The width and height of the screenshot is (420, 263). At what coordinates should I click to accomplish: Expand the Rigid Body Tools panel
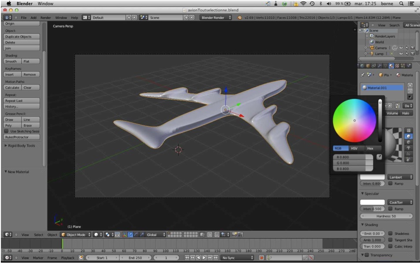[x=20, y=145]
